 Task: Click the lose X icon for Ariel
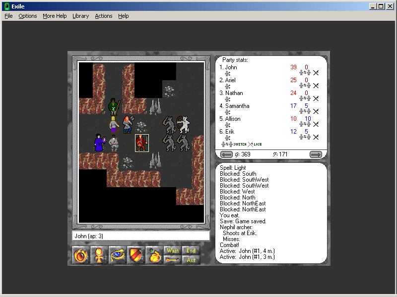[316, 86]
